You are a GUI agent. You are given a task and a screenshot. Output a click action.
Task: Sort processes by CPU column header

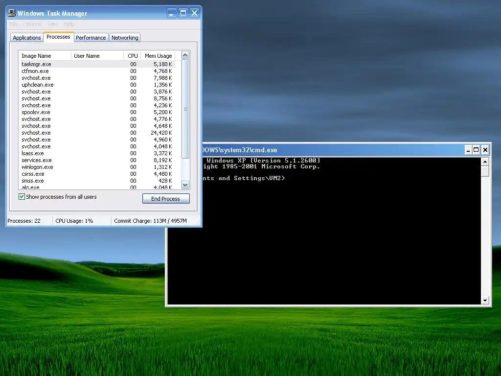(132, 56)
